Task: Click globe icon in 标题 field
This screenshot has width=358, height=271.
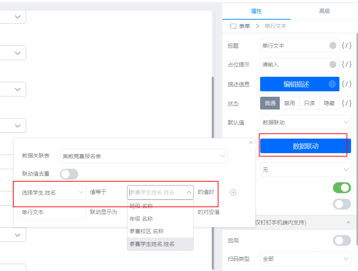Action: coord(333,45)
